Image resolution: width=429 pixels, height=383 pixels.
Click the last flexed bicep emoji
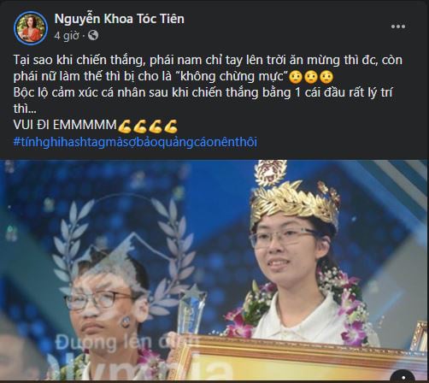(170, 127)
